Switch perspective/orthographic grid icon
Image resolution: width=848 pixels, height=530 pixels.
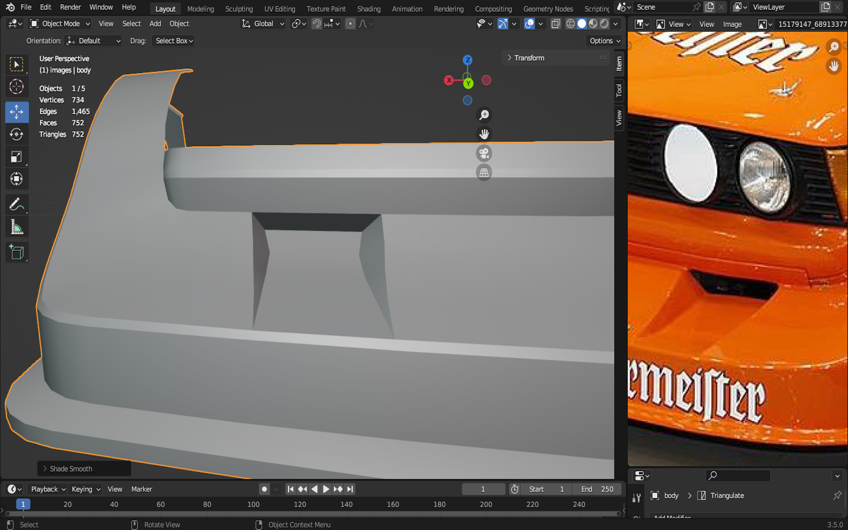[484, 173]
